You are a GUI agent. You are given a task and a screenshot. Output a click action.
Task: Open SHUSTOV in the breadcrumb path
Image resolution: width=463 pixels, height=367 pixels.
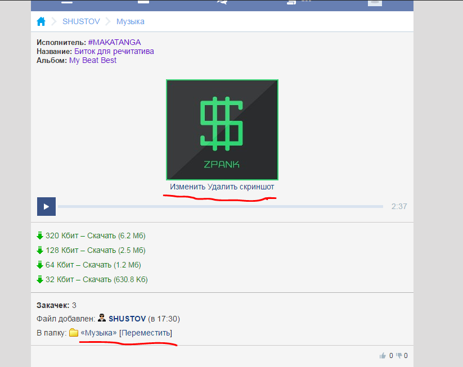point(81,22)
